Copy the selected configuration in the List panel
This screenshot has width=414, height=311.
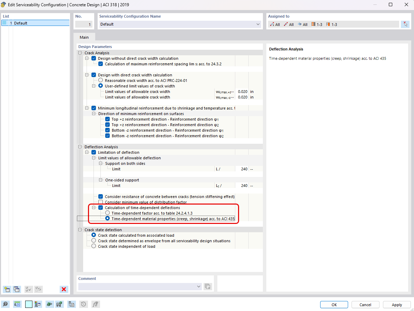click(x=17, y=289)
